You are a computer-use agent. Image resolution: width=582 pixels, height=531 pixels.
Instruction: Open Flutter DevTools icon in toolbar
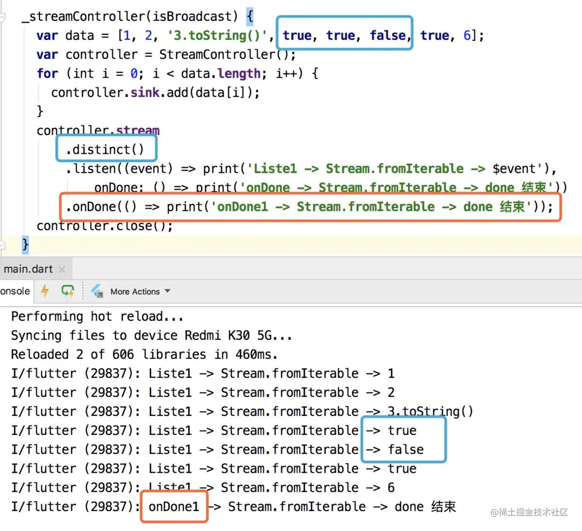(x=97, y=291)
